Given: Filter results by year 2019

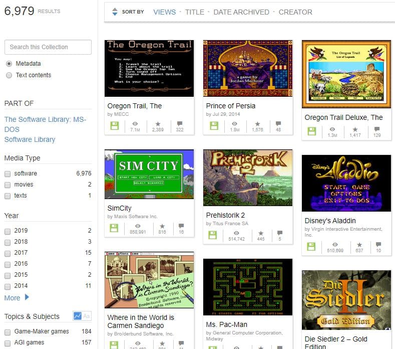Looking at the screenshot, I should point(8,231).
